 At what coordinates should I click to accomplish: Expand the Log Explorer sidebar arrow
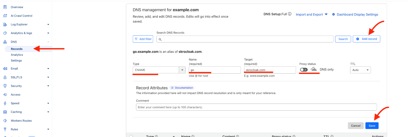coord(48,24)
